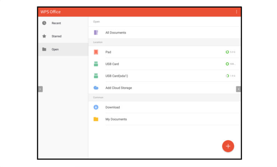The width and height of the screenshot is (277, 167).
Task: Click the blue Add Cloud Storage icon
Action: (96, 88)
